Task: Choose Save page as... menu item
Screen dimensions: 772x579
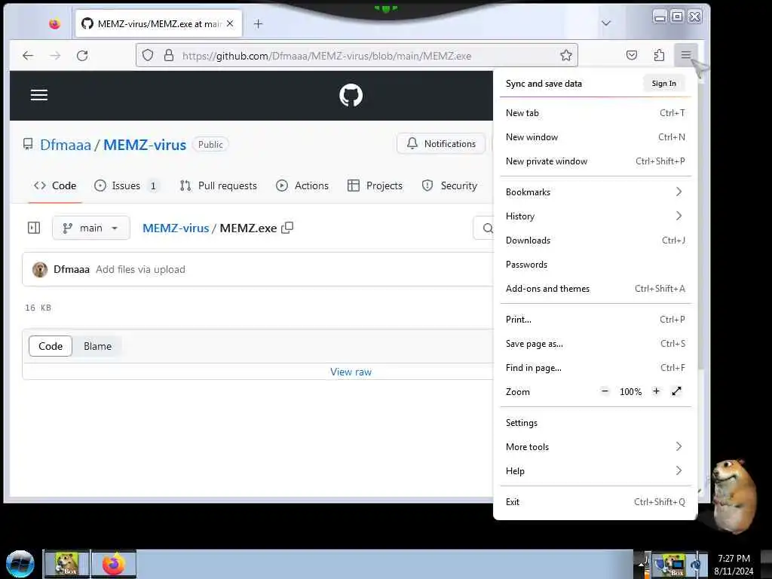Action: click(596, 343)
